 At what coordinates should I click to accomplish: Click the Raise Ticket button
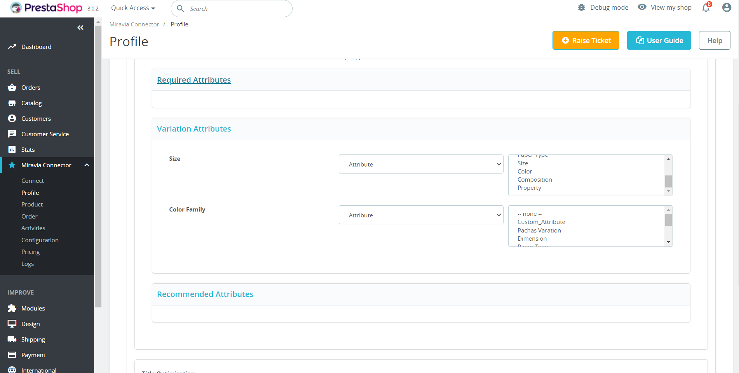586,40
